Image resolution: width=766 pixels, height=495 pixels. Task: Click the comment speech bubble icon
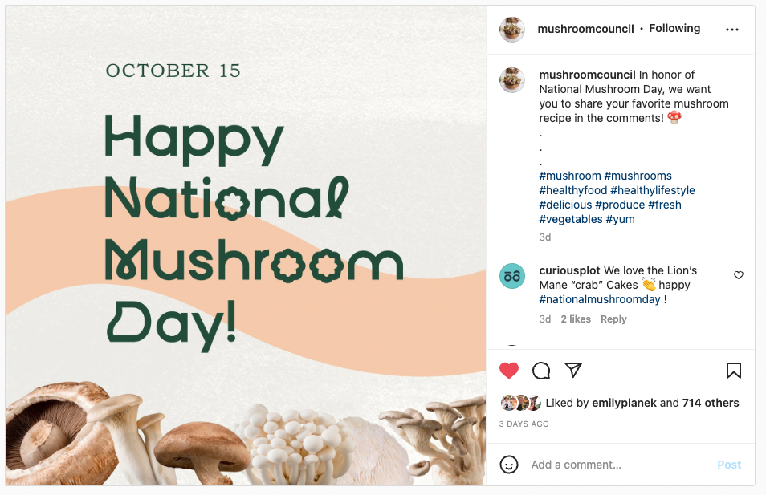(541, 370)
